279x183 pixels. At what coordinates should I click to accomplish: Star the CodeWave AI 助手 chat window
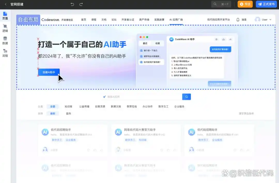point(216,39)
